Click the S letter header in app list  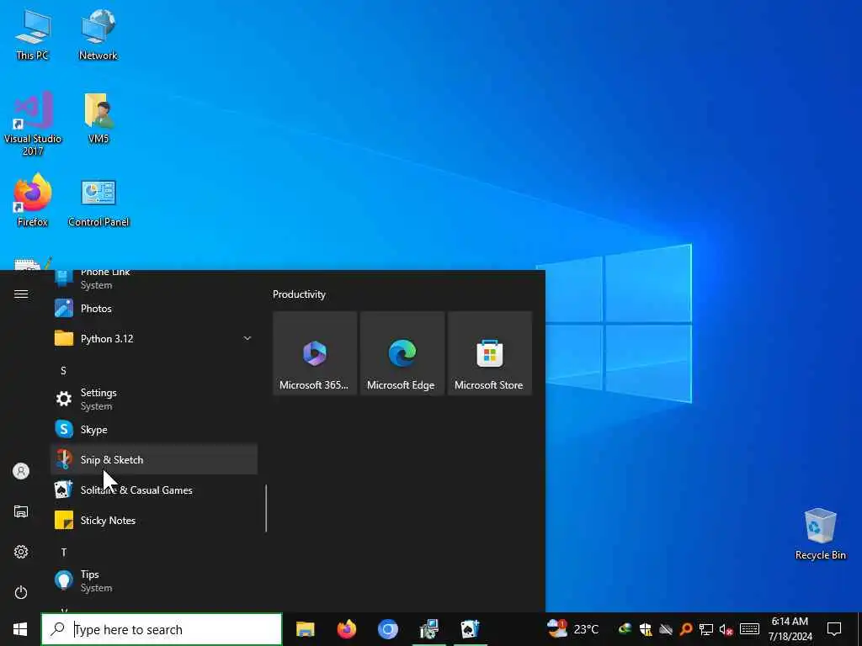tap(63, 371)
